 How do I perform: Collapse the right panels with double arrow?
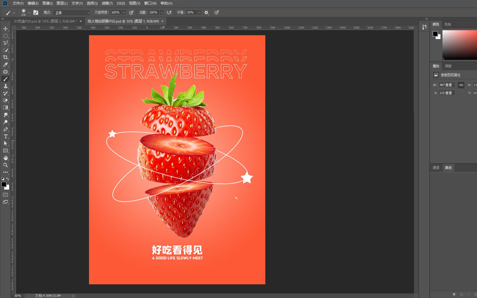coord(427,19)
